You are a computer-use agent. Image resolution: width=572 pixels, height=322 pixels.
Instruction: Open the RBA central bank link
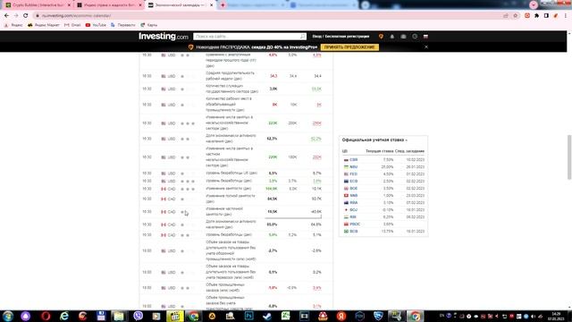tap(354, 203)
